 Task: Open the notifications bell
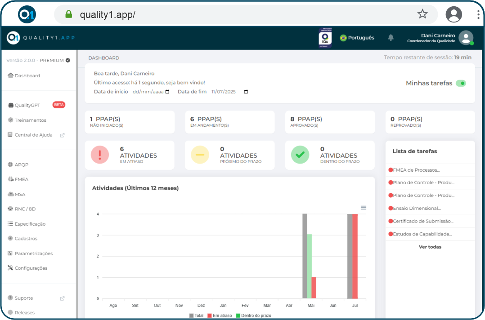coord(391,38)
